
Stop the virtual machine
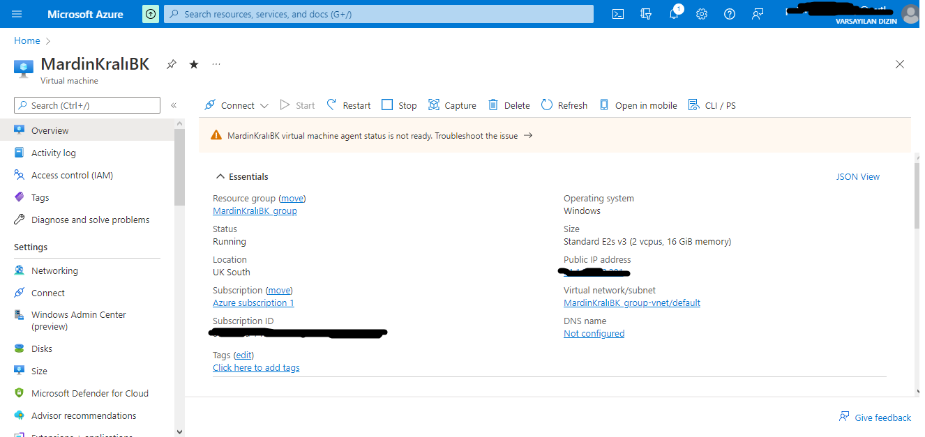coord(399,105)
